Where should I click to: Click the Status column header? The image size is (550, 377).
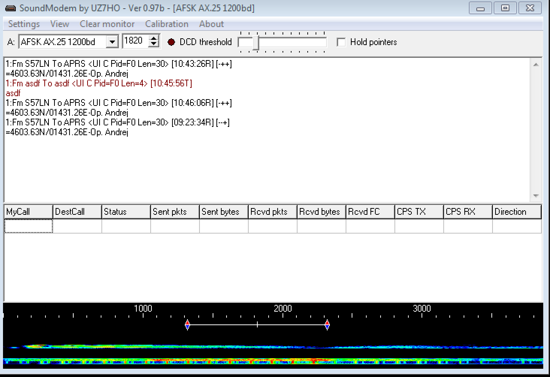click(x=126, y=212)
